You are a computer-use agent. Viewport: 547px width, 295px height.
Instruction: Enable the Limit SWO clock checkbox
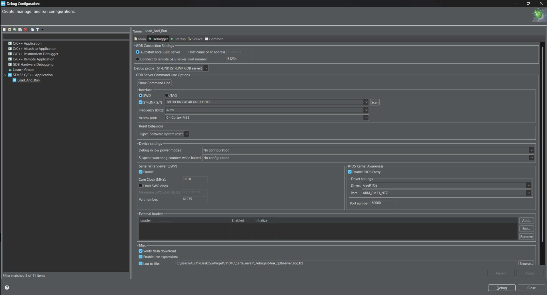(x=141, y=186)
